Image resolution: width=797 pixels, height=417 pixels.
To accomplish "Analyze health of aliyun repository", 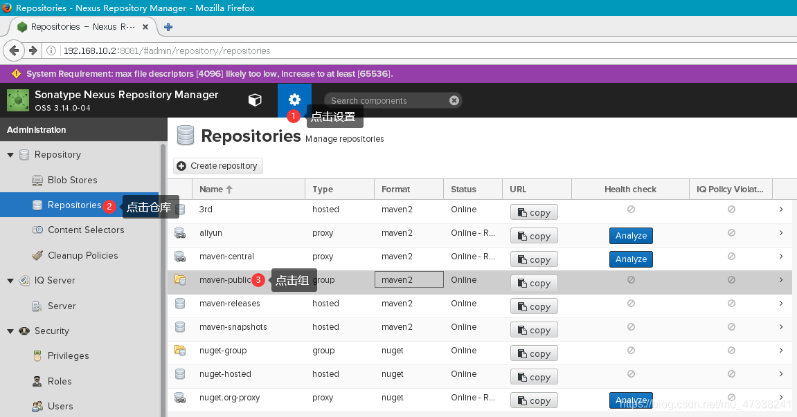I will point(631,236).
